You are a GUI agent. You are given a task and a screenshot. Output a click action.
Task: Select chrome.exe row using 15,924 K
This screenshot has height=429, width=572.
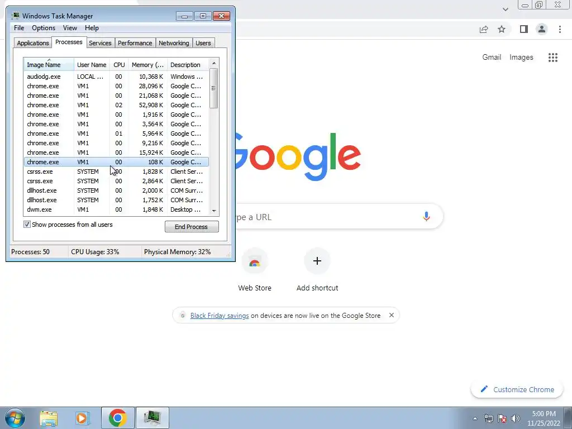[116, 152]
